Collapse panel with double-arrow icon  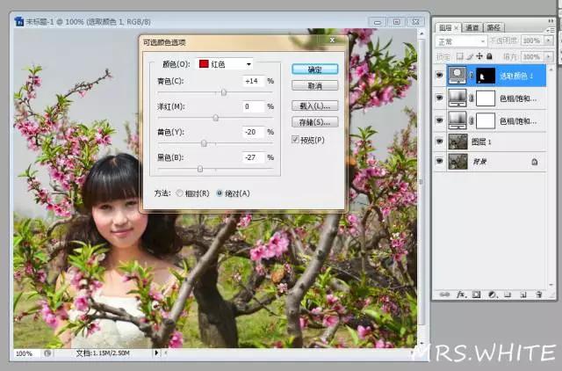[x=551, y=21]
